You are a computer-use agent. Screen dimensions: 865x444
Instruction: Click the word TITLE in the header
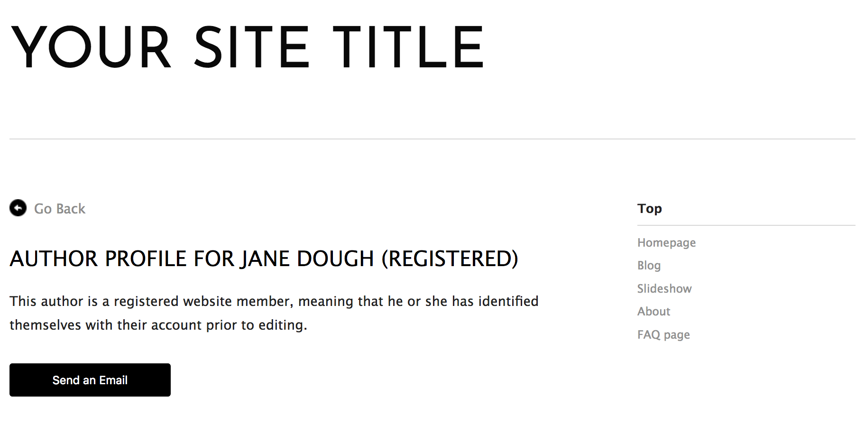click(x=408, y=47)
